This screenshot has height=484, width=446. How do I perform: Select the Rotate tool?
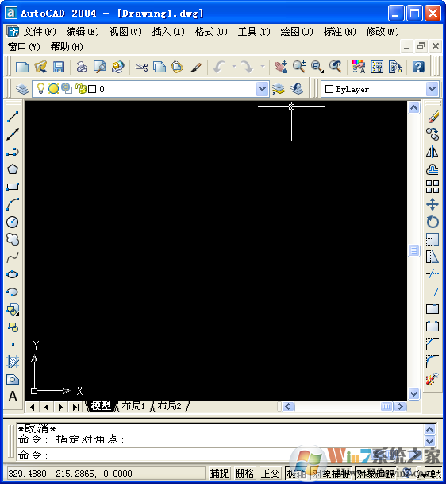(x=433, y=222)
